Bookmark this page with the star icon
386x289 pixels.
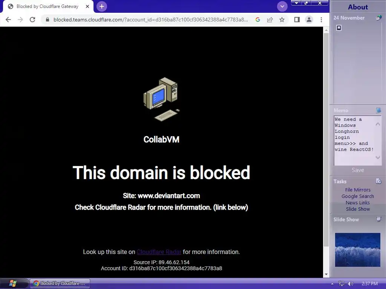282,20
